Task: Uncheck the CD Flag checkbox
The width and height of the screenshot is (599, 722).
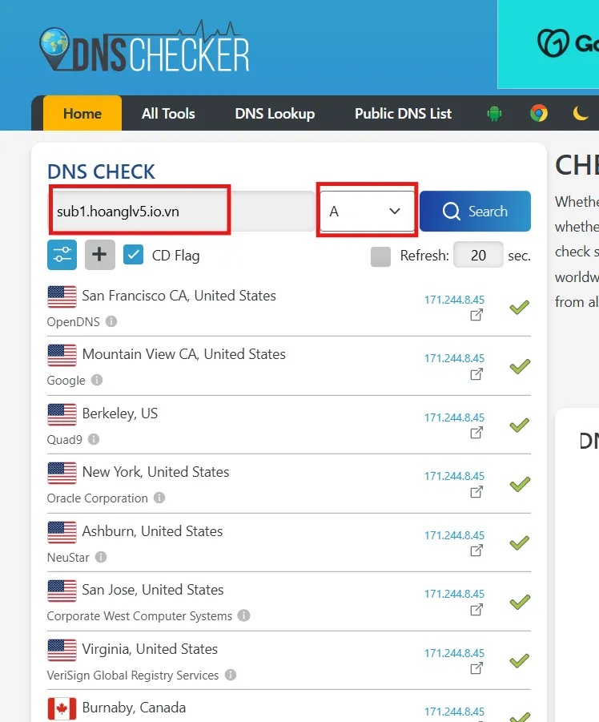Action: 134,255
